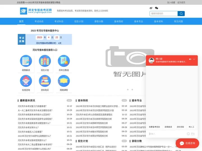
Task: Open 招生计划 school building icon
Action: pyautogui.click(x=45, y=61)
